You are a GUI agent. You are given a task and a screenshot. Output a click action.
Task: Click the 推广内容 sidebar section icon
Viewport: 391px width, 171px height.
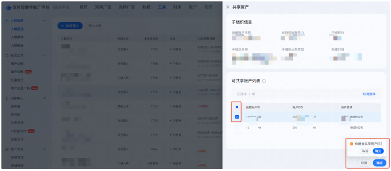7,150
